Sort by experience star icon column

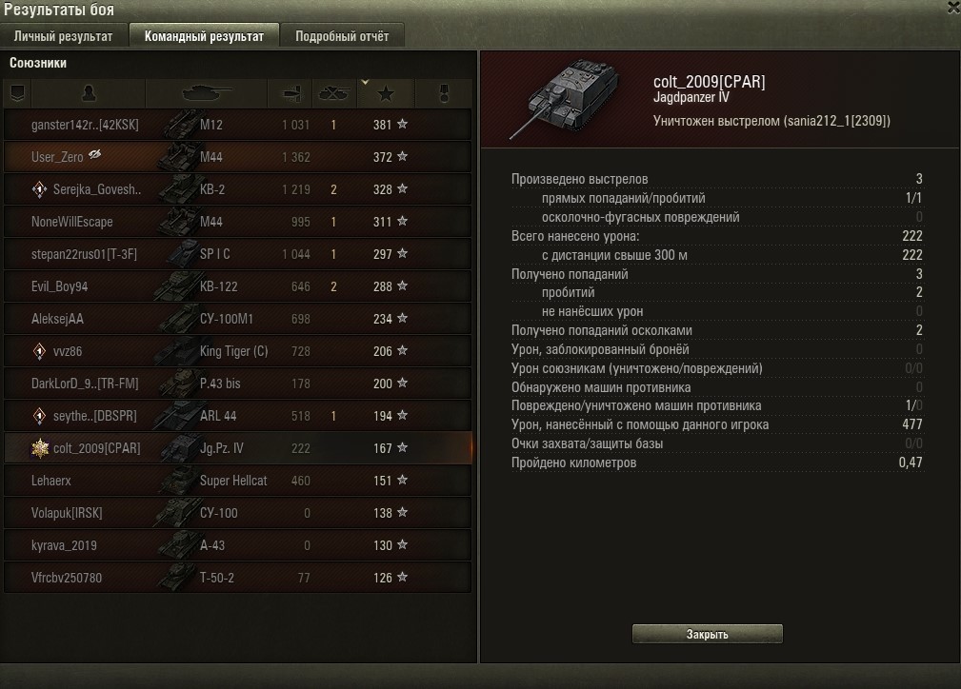(x=386, y=93)
